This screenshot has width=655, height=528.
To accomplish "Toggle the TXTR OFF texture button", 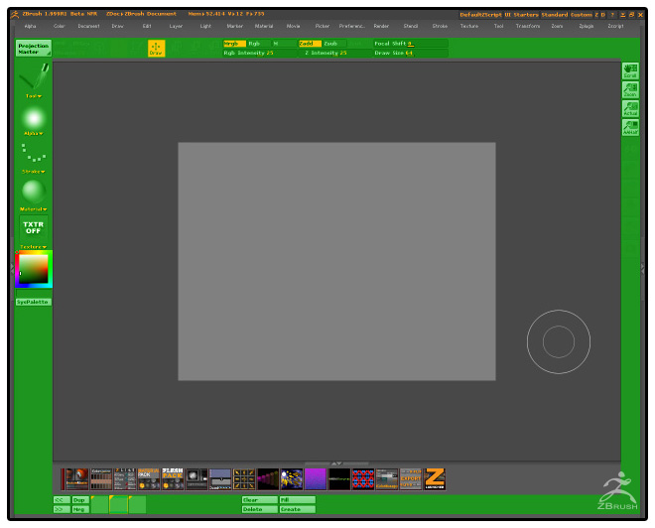I will [34, 227].
